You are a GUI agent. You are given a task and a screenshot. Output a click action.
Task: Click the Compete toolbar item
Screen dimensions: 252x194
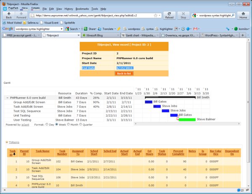[35, 8]
